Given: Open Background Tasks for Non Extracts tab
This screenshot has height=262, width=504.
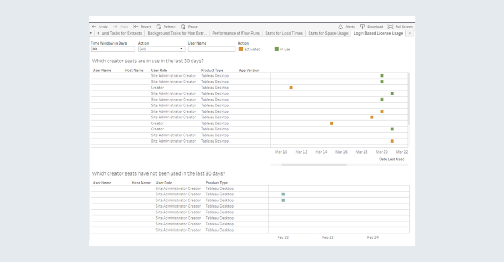Looking at the screenshot, I should coord(177,33).
